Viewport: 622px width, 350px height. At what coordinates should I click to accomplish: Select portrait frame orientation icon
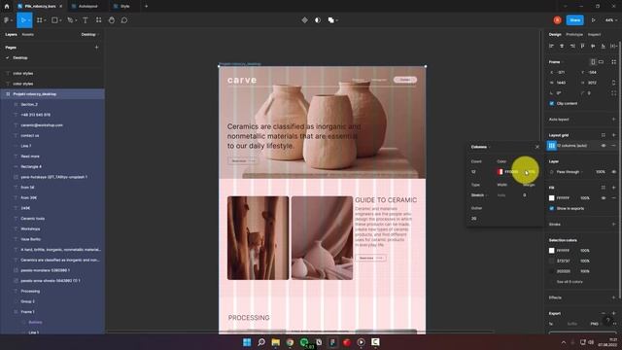click(593, 62)
